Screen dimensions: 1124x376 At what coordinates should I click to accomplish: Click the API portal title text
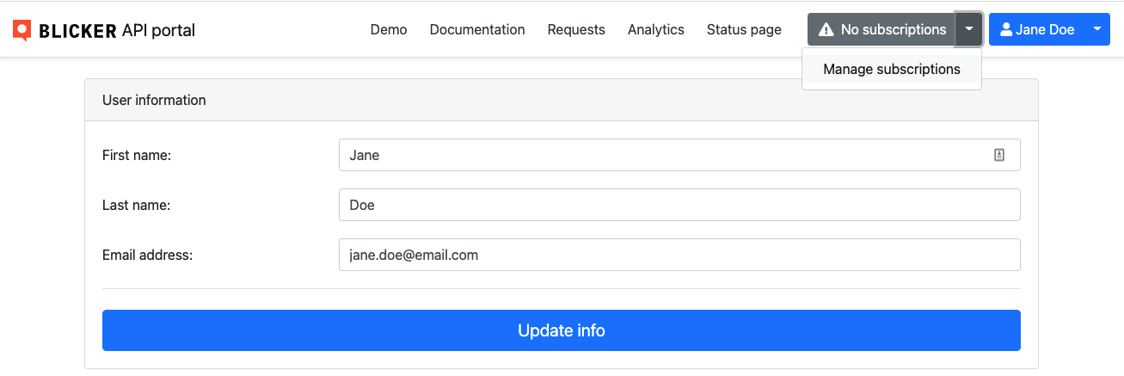pyautogui.click(x=158, y=30)
